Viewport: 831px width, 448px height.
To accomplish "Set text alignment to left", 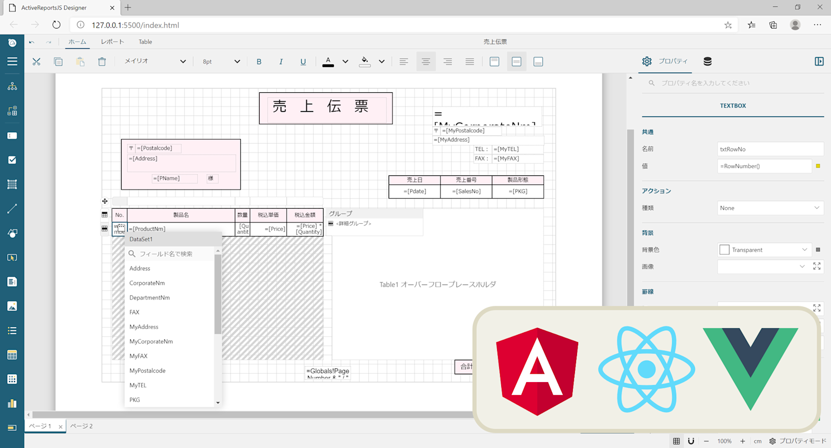I will pyautogui.click(x=404, y=62).
